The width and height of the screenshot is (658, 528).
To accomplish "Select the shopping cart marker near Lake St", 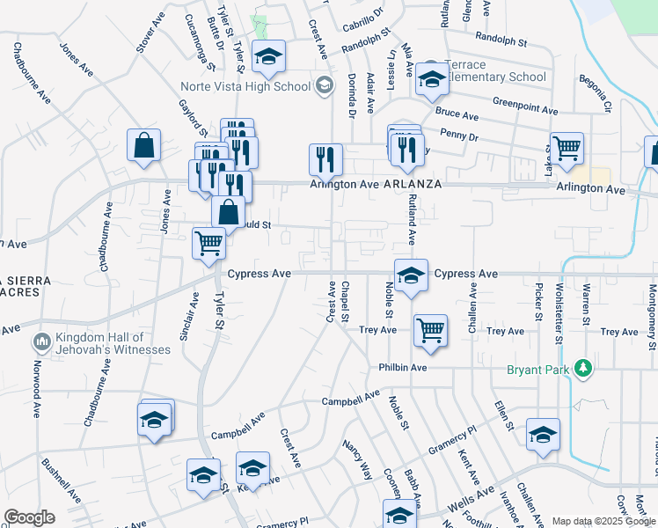I will [x=567, y=148].
